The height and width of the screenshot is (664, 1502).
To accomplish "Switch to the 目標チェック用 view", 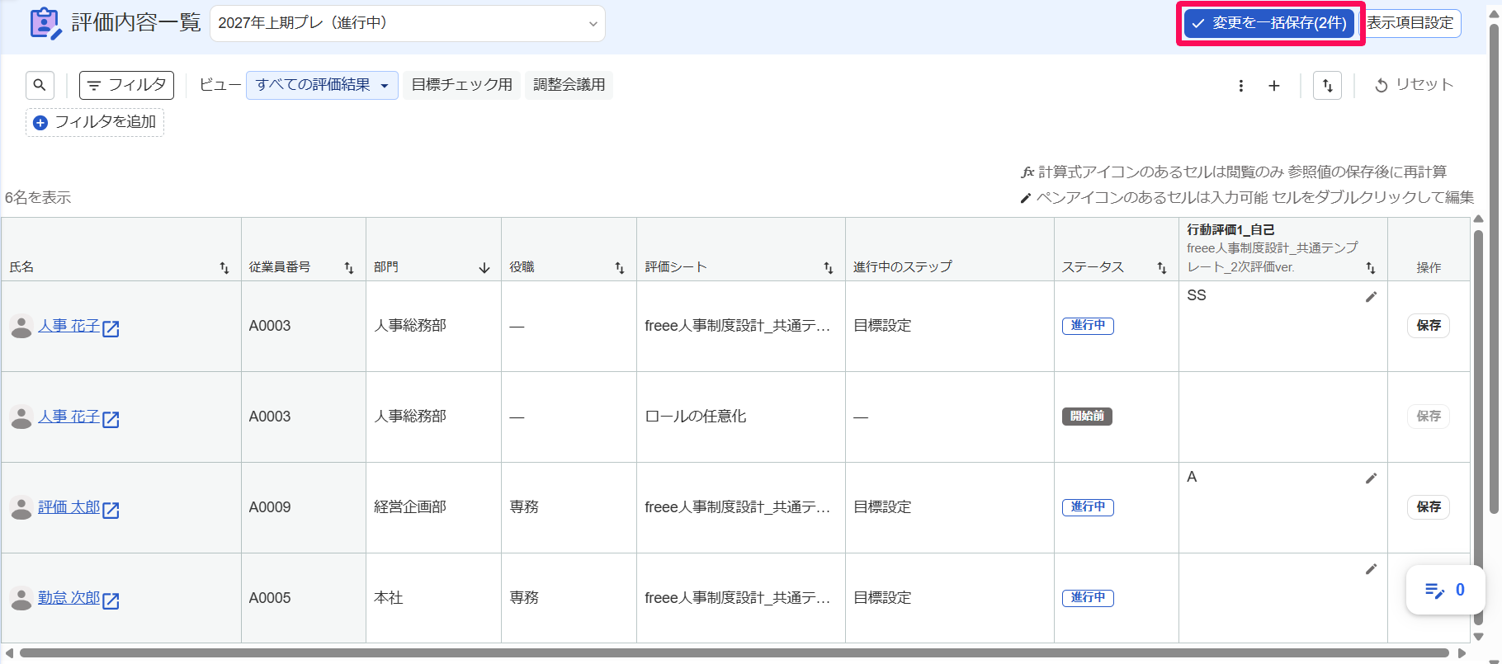I will click(462, 85).
